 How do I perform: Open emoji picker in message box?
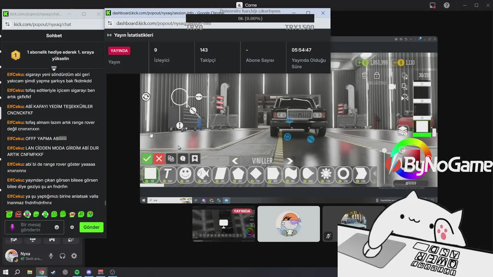(57, 227)
